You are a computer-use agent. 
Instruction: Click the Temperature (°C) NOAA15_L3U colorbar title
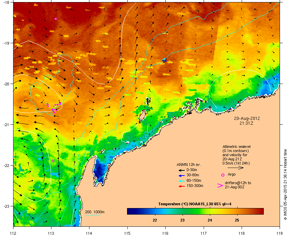click(195, 204)
